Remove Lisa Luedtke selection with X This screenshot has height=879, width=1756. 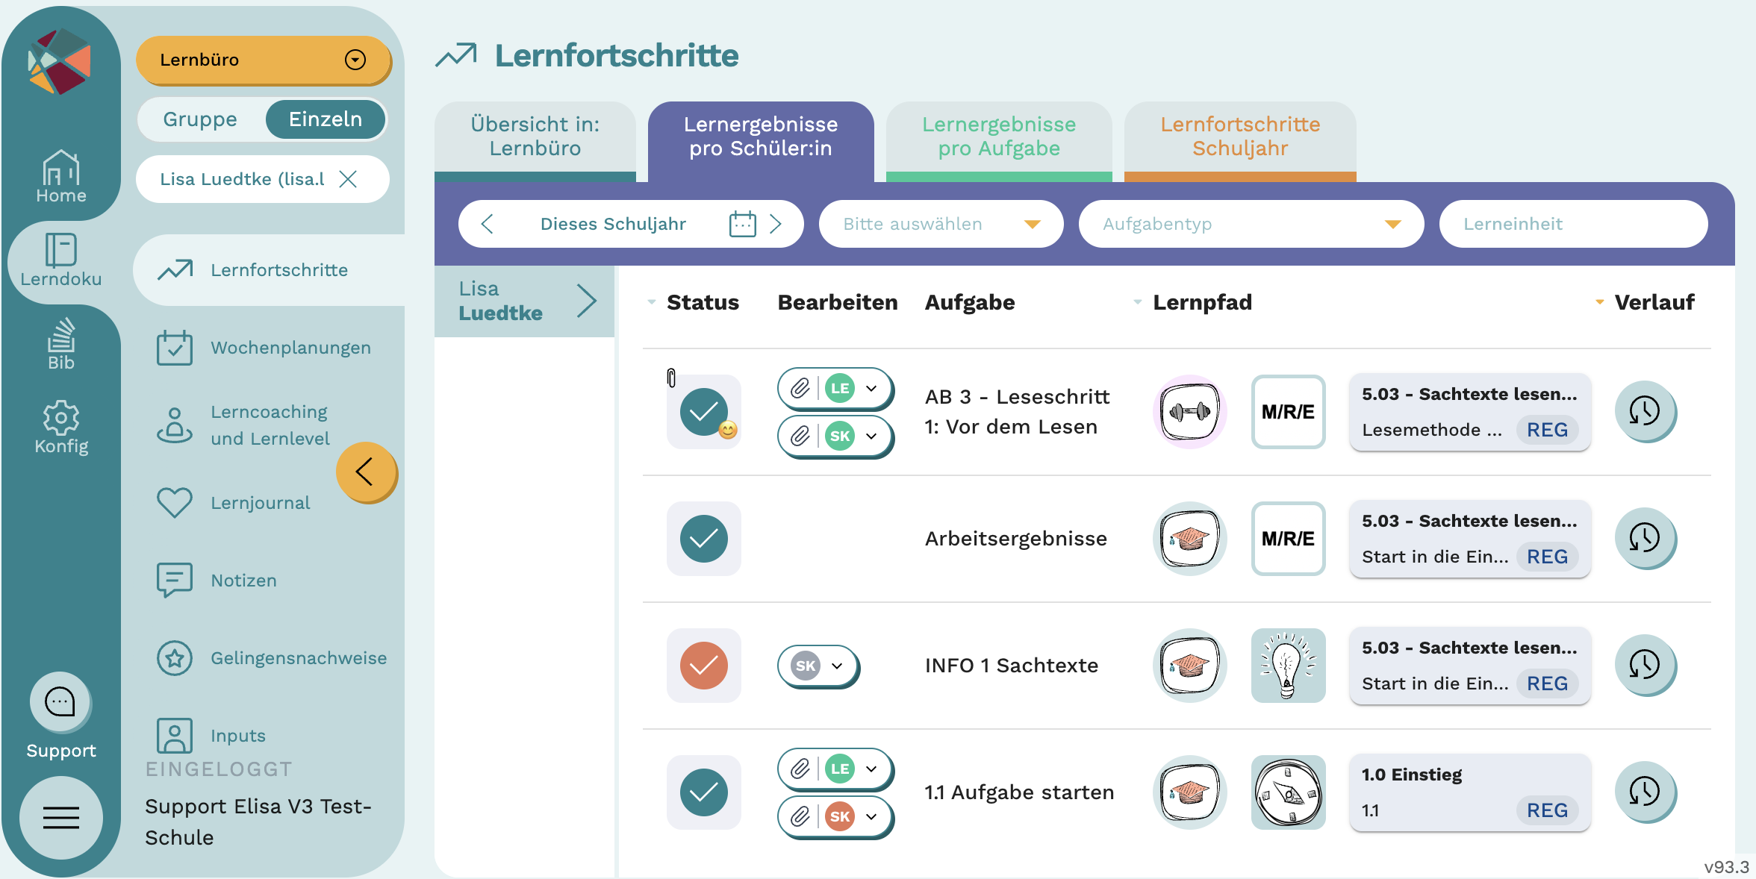point(348,179)
